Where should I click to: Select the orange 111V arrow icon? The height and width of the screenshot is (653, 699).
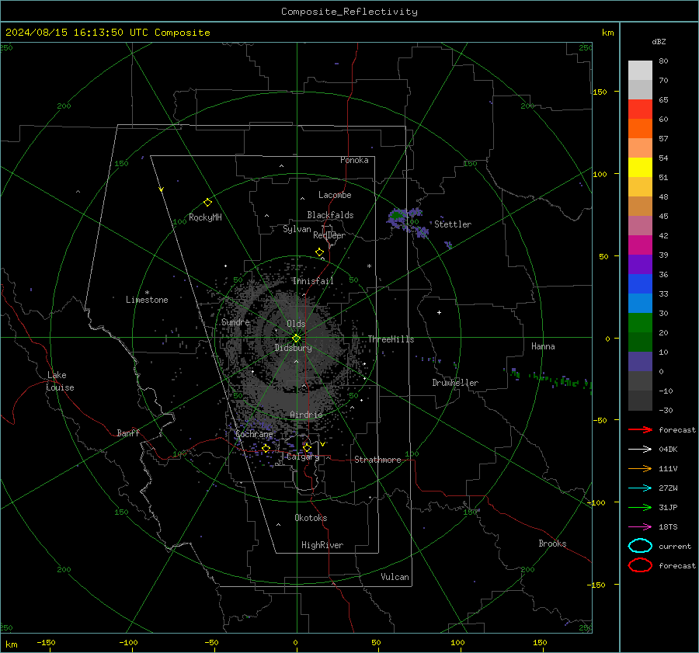[640, 468]
